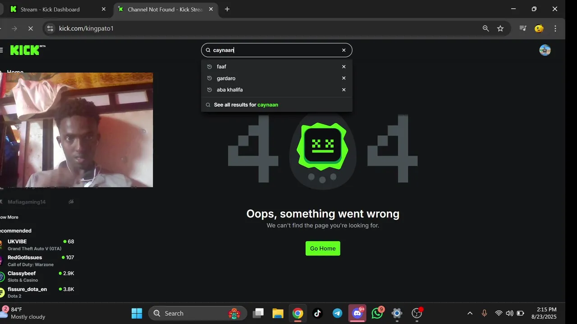Image resolution: width=577 pixels, height=324 pixels.
Task: Go forward in browser history
Action: [14, 28]
